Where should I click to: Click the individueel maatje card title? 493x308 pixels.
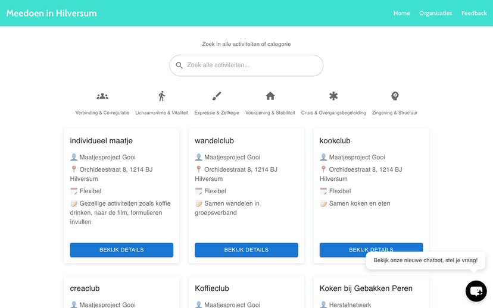coord(101,141)
